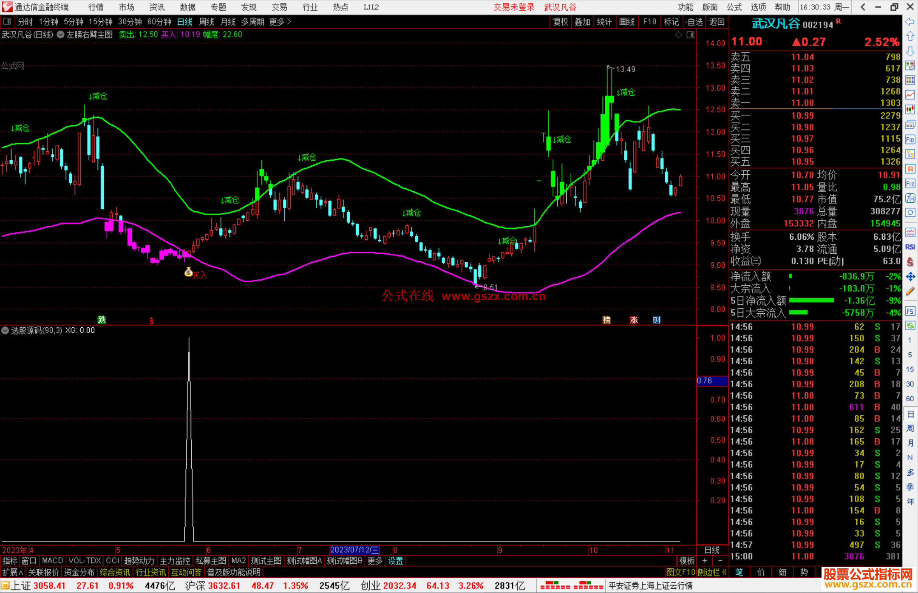Click the 设置 link in indicator bar
The height and width of the screenshot is (593, 918).
pyautogui.click(x=395, y=561)
